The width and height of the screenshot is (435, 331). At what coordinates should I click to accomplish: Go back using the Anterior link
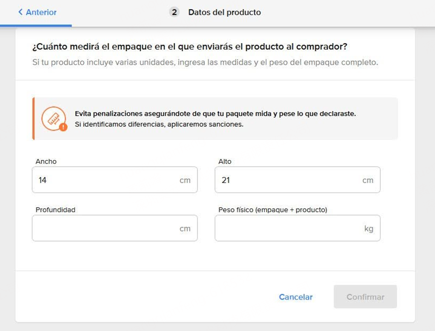coord(37,12)
